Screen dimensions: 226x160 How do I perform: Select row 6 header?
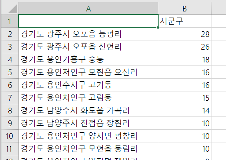10,85
